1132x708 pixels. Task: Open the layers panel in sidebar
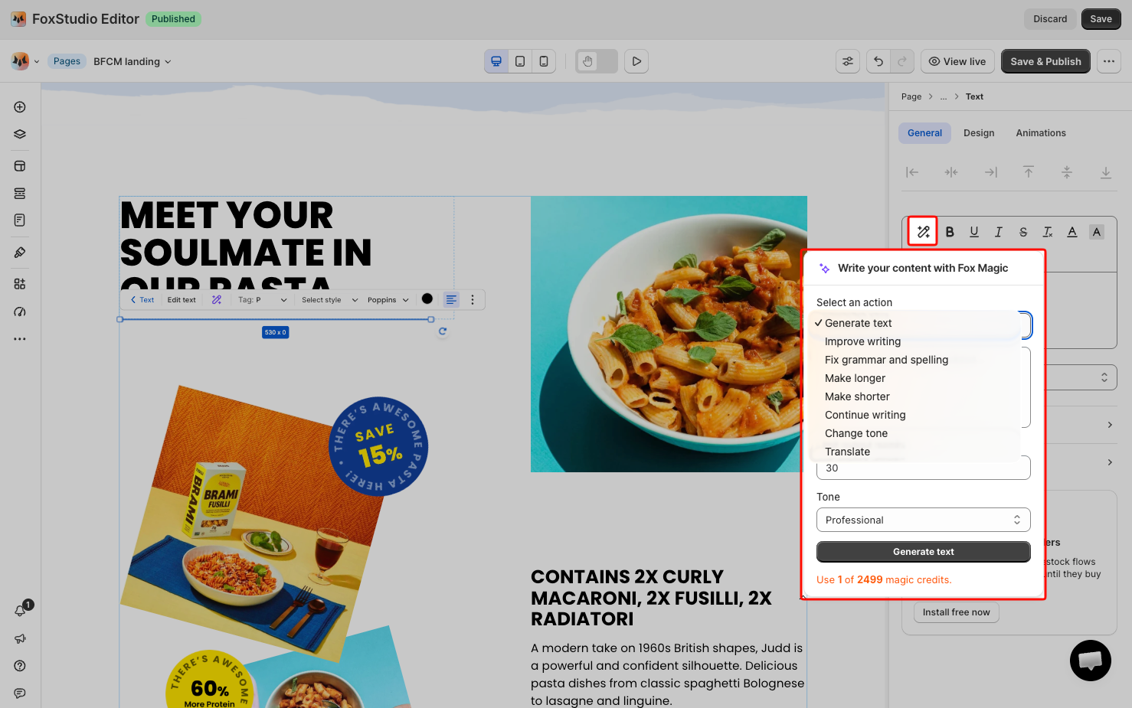point(20,135)
